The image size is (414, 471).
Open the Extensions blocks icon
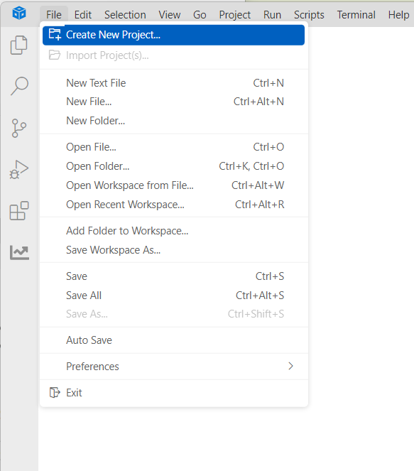click(19, 211)
